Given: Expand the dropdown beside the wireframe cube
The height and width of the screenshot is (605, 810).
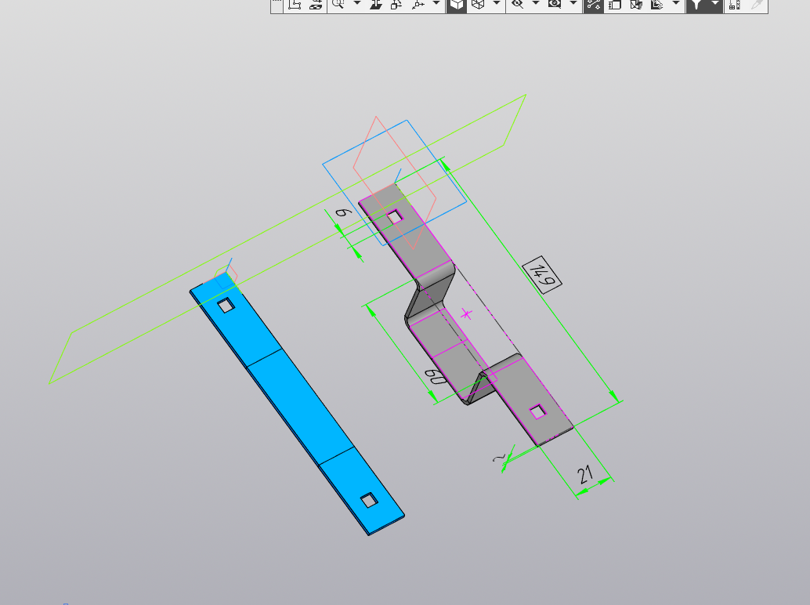Looking at the screenshot, I should pos(497,5).
